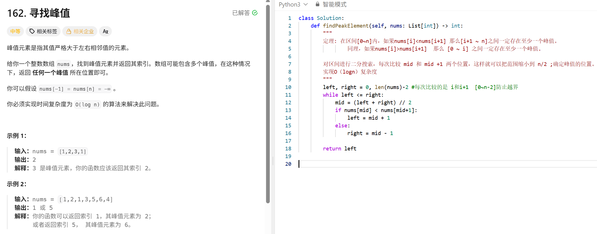The width and height of the screenshot is (597, 234).
Task: Click the inline code nums[-1] = nums[n] = -∞
Action: 75,89
